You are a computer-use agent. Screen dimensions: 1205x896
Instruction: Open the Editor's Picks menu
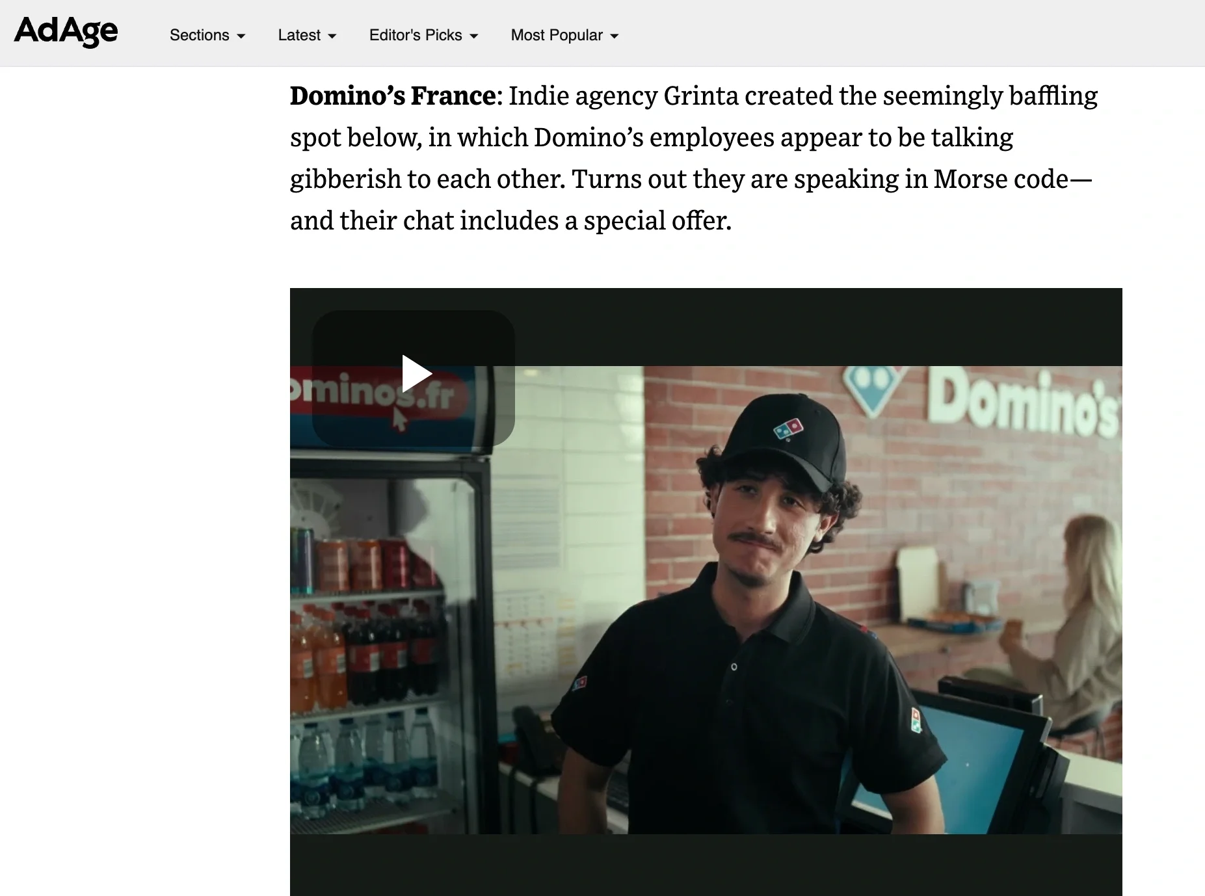[x=423, y=35]
